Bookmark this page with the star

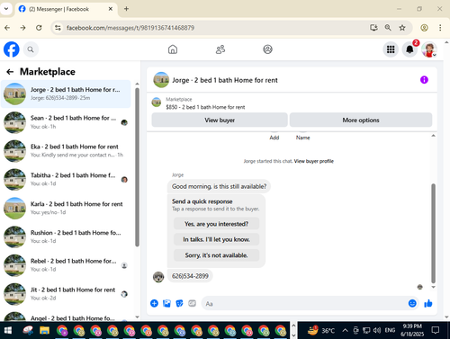click(x=402, y=28)
